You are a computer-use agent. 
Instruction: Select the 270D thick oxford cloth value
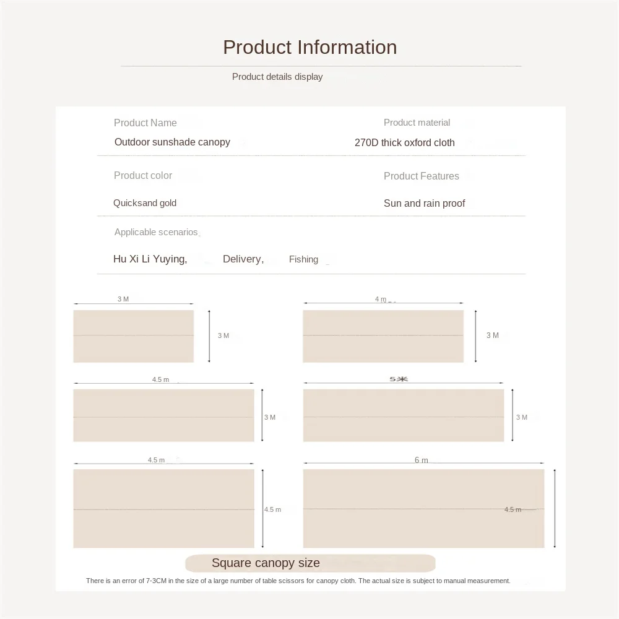coord(404,142)
